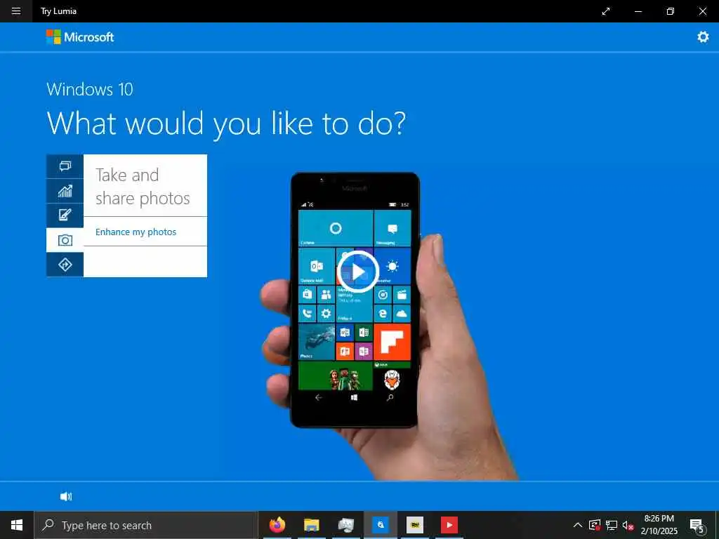Viewport: 719px width, 539px height.
Task: Select the chart growth category icon
Action: click(x=65, y=191)
